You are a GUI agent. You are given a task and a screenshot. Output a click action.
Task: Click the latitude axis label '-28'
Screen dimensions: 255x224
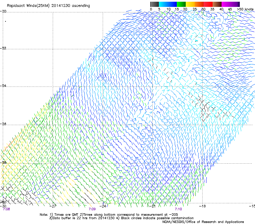[x=3, y=163]
